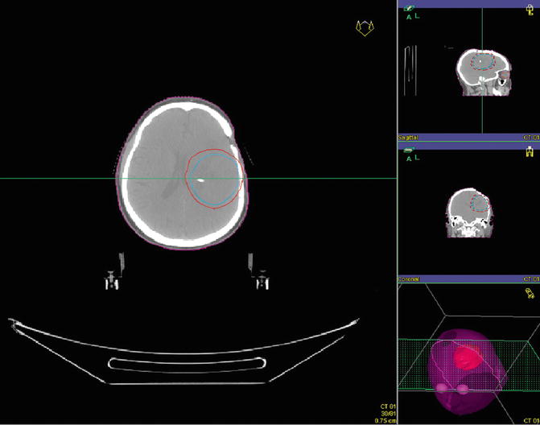Click the top-right icon in the 3D view panel
The image size is (540, 425).
tap(529, 290)
